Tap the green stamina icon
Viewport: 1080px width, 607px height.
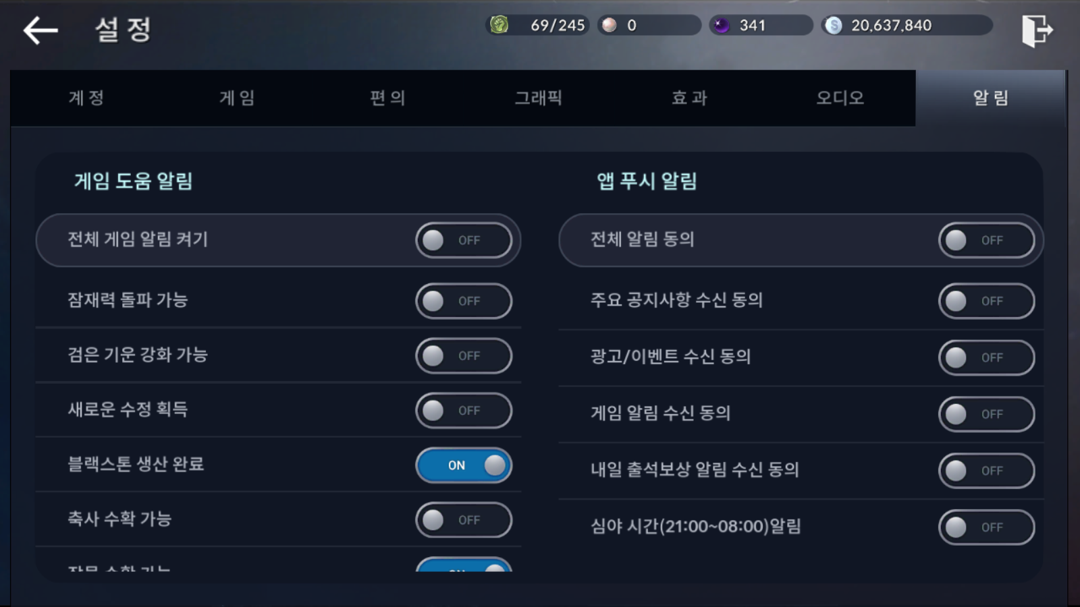coord(499,25)
